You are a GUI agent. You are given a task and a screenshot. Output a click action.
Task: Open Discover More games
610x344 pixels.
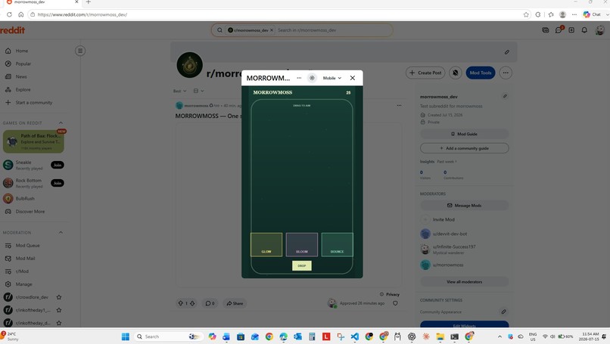(30, 212)
